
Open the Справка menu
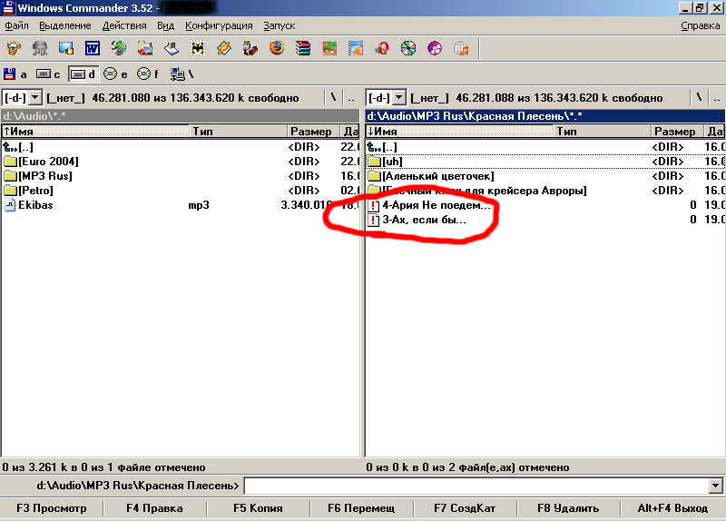(x=700, y=26)
